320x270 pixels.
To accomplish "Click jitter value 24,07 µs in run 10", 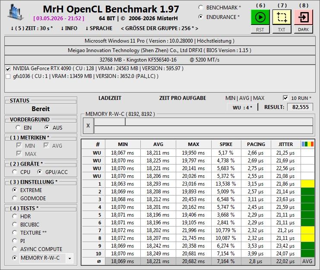I will (x=285, y=254).
